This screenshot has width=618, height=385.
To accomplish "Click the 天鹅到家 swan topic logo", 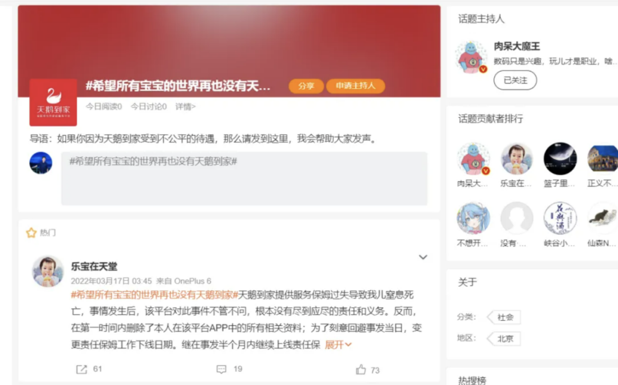I will coord(53,102).
